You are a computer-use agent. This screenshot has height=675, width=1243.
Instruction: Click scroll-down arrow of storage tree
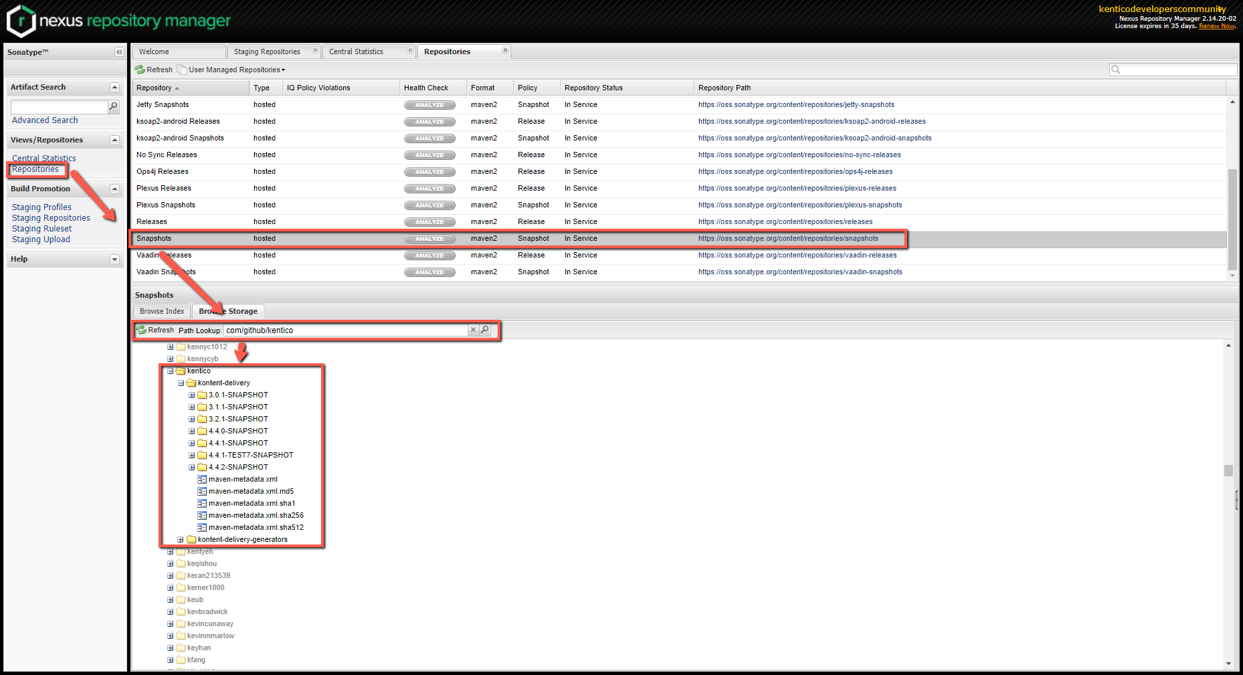point(1228,664)
